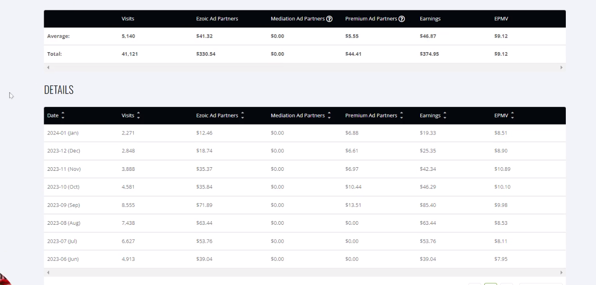Image resolution: width=596 pixels, height=285 pixels.
Task: Sort the details table by Date arrows
Action: (x=63, y=116)
